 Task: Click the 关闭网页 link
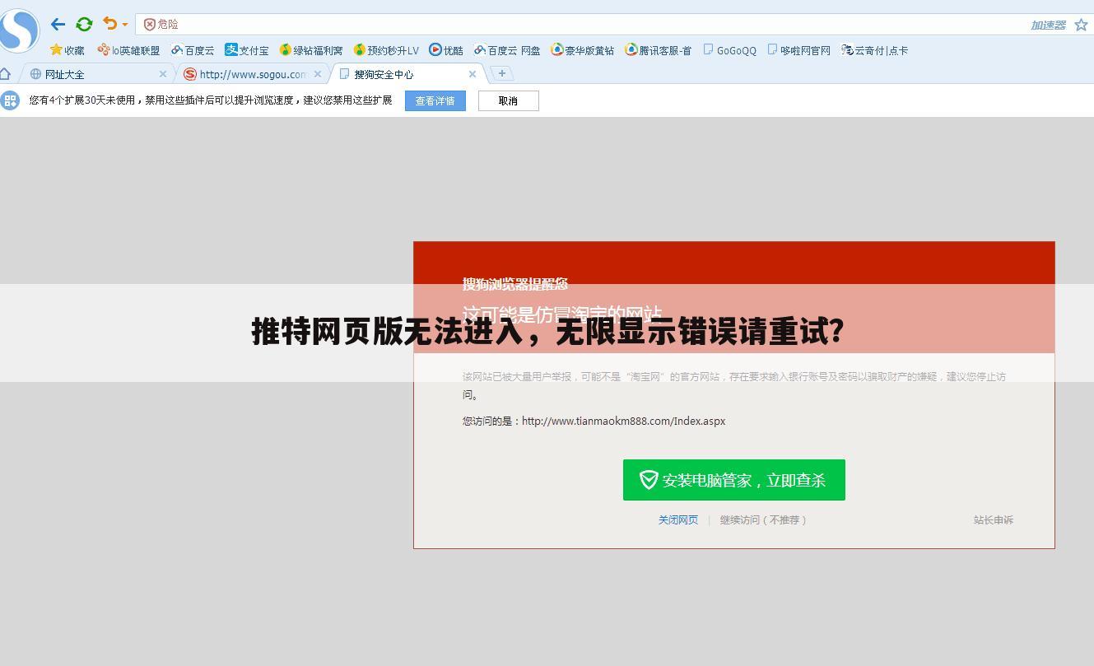click(x=678, y=520)
